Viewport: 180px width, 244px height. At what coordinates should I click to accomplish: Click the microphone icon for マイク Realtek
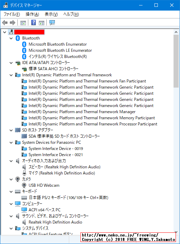point(24,173)
